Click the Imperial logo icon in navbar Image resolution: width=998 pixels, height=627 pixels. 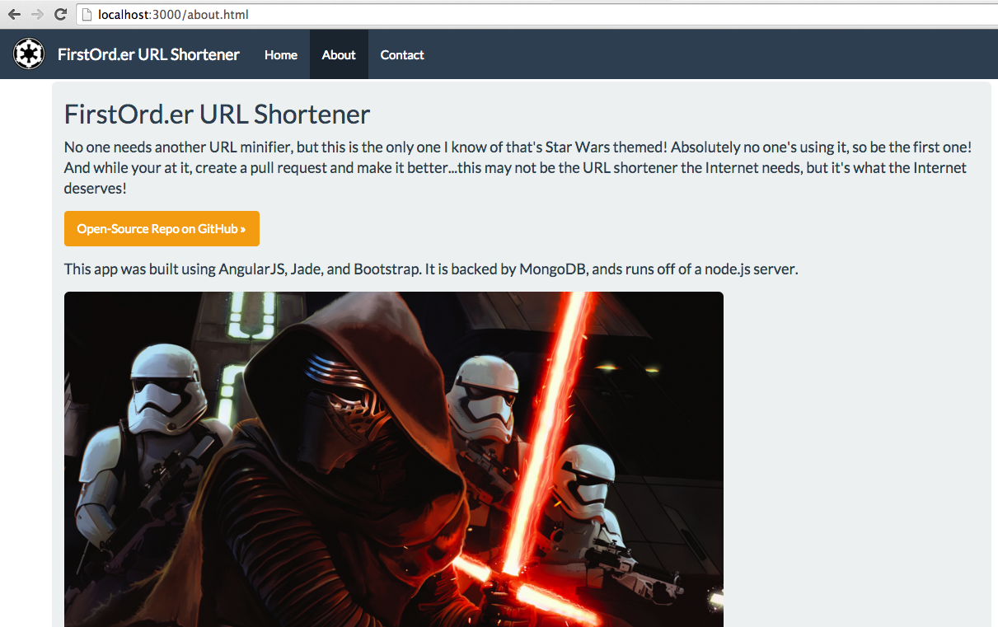click(x=29, y=54)
